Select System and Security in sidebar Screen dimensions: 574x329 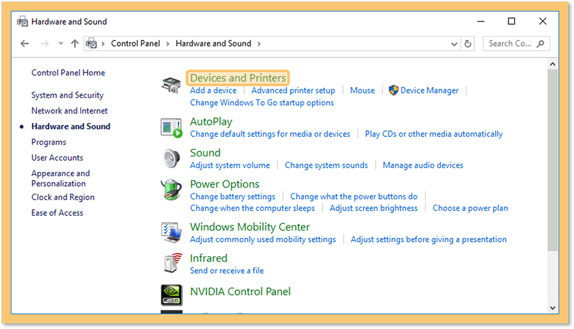[x=67, y=95]
